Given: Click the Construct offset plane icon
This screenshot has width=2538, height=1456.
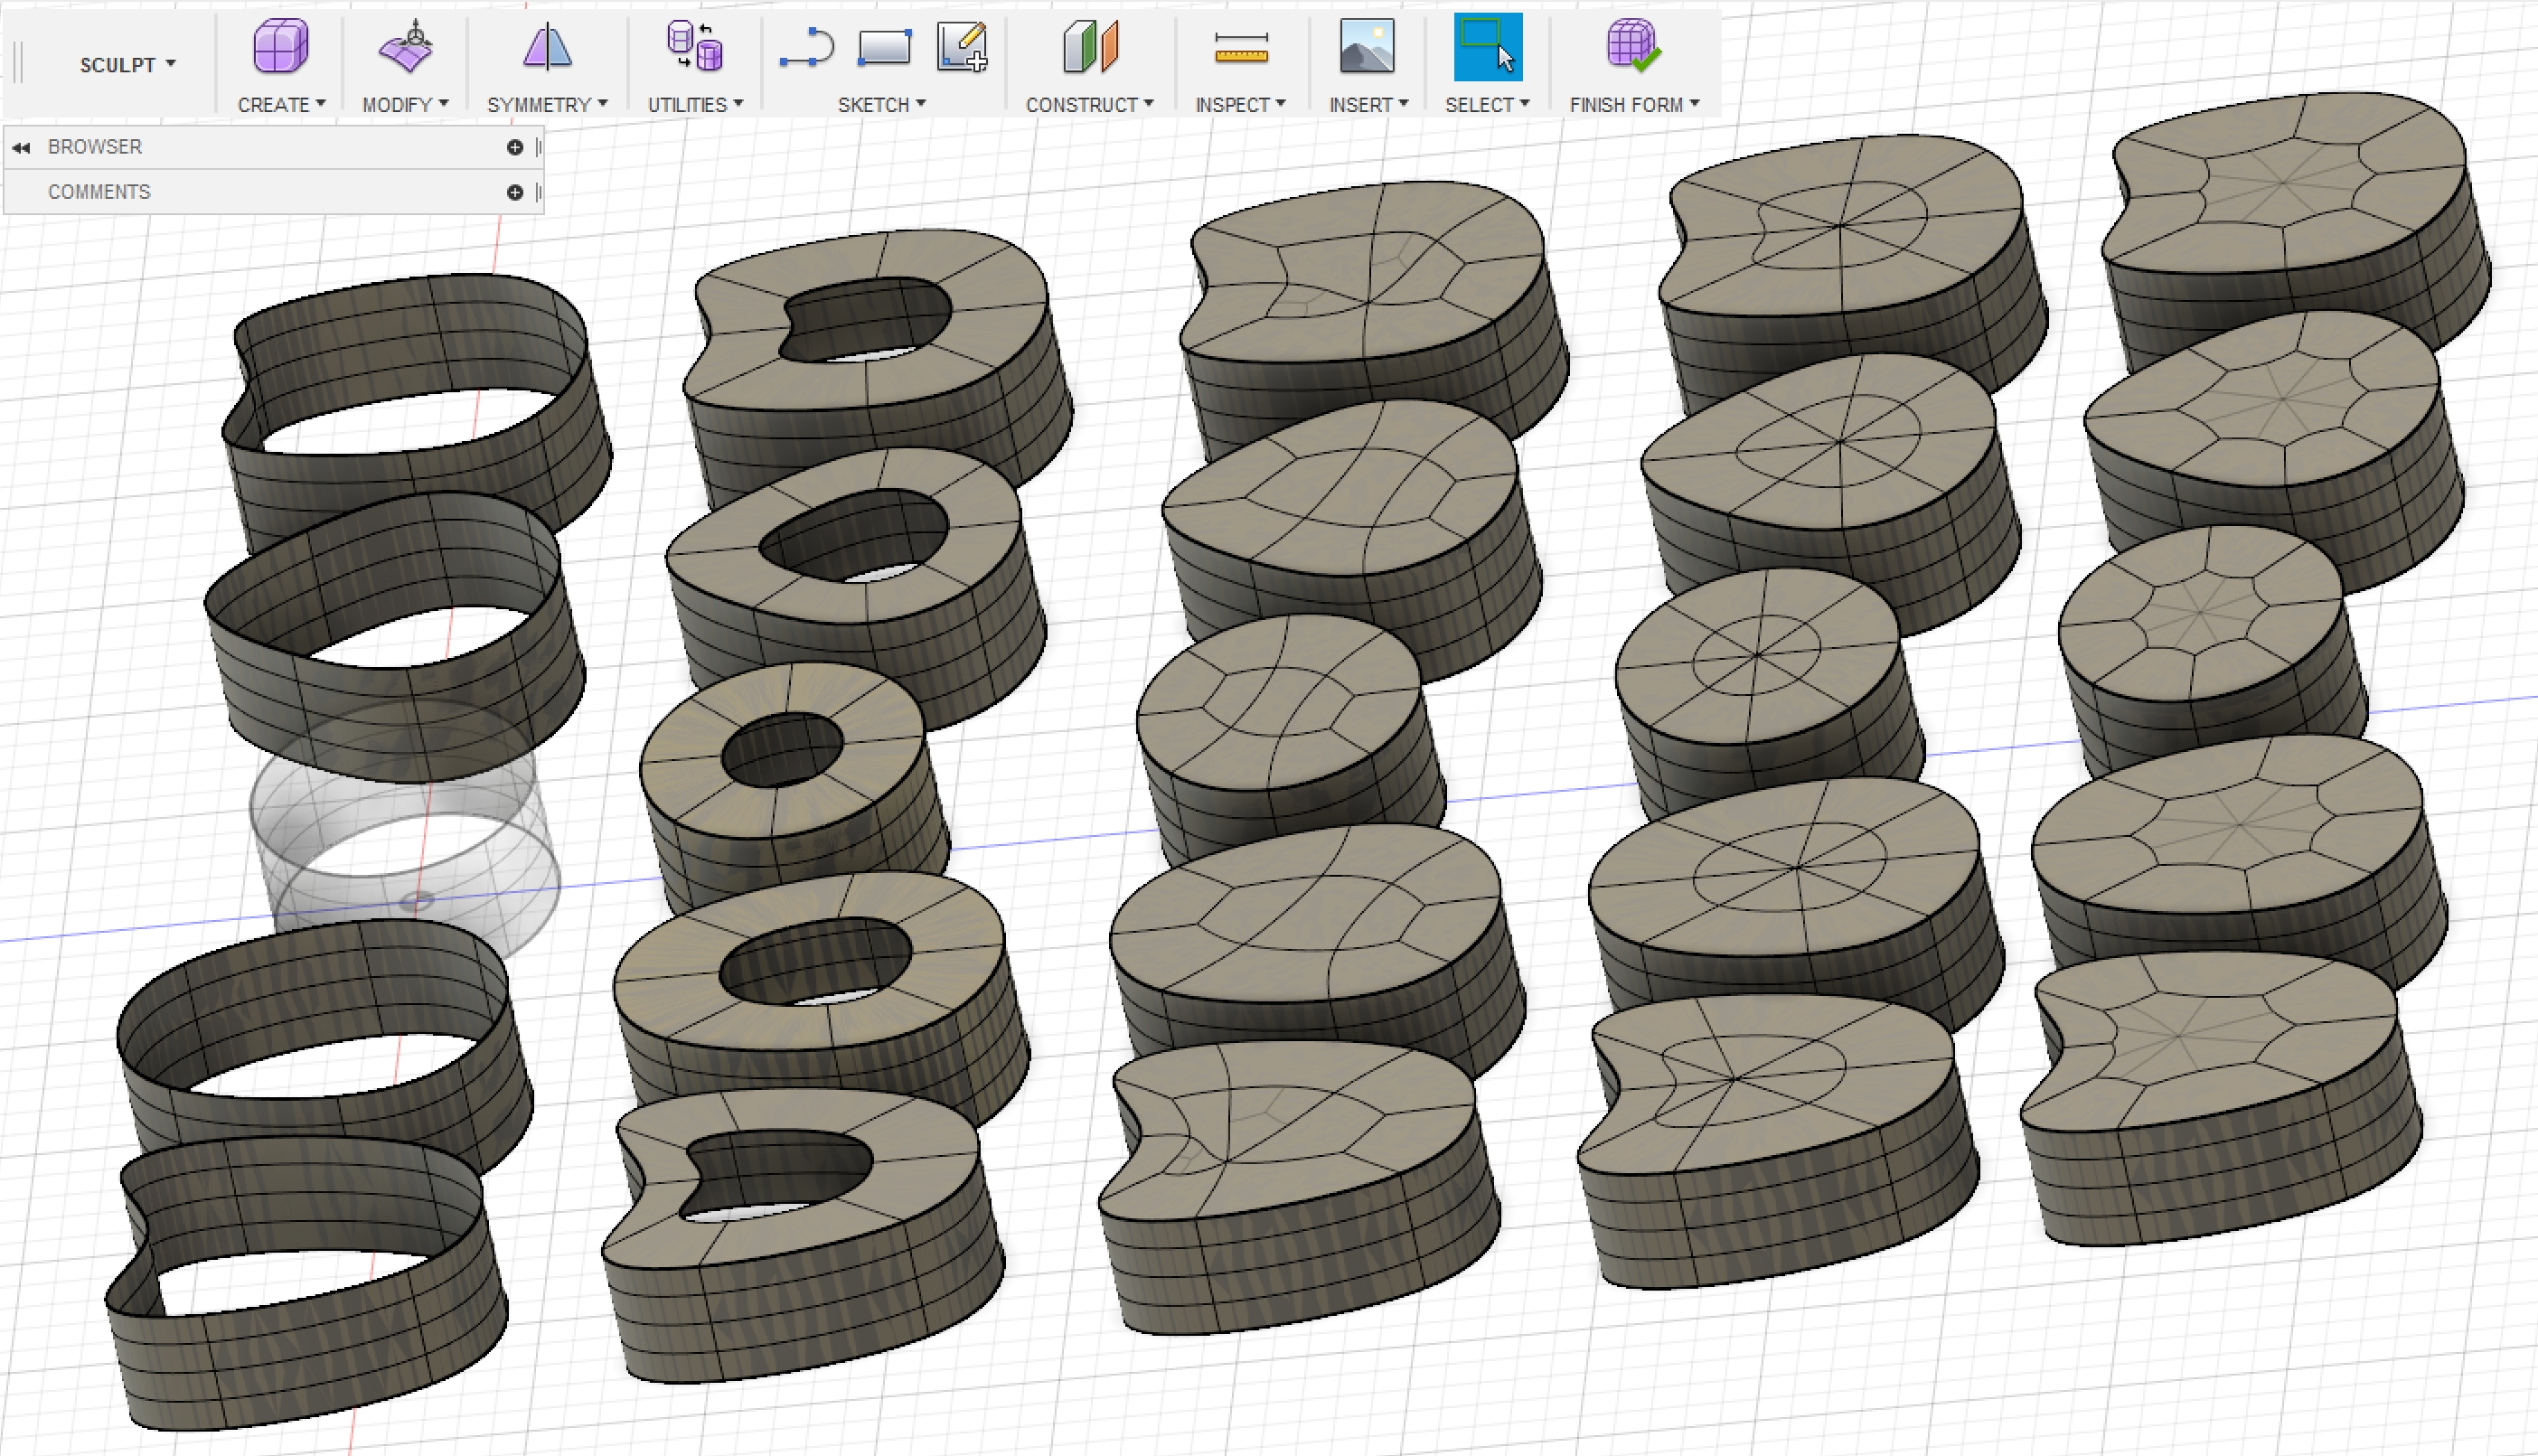Looking at the screenshot, I should [1090, 47].
